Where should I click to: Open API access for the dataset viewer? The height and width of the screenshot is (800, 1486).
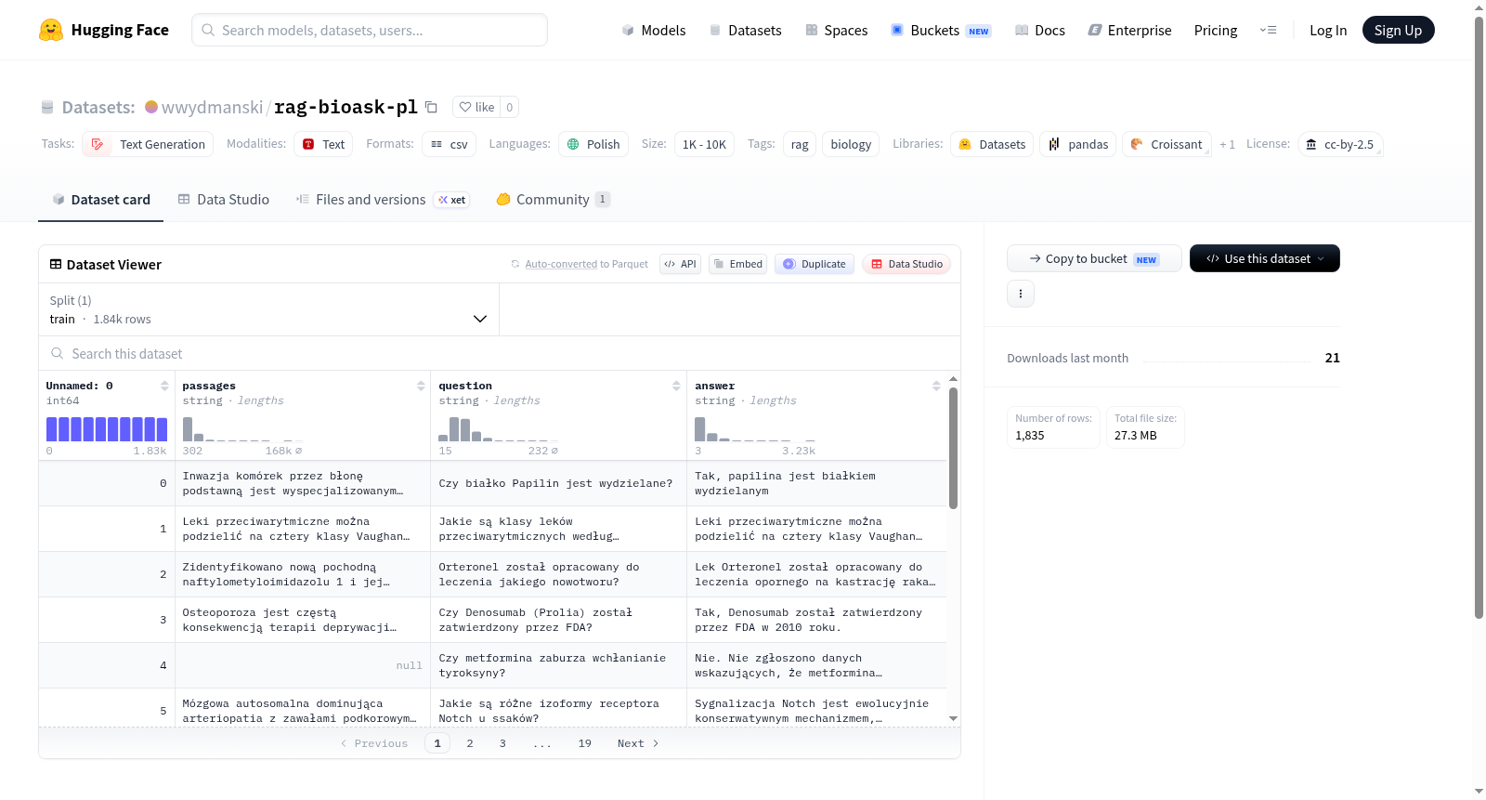680,264
